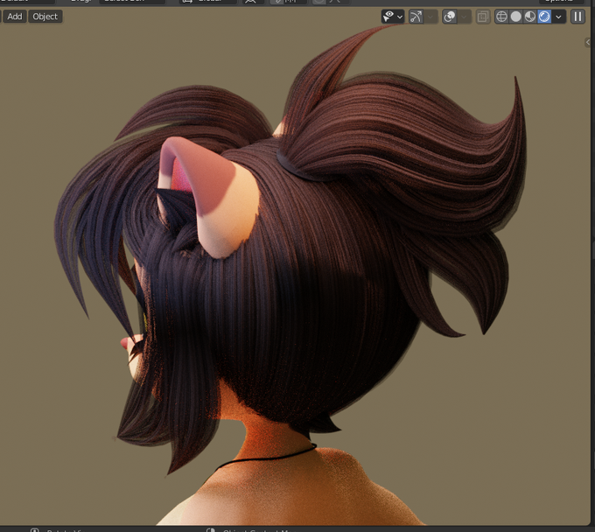The image size is (595, 532).
Task: Toggle X-ray mode
Action: click(x=483, y=17)
